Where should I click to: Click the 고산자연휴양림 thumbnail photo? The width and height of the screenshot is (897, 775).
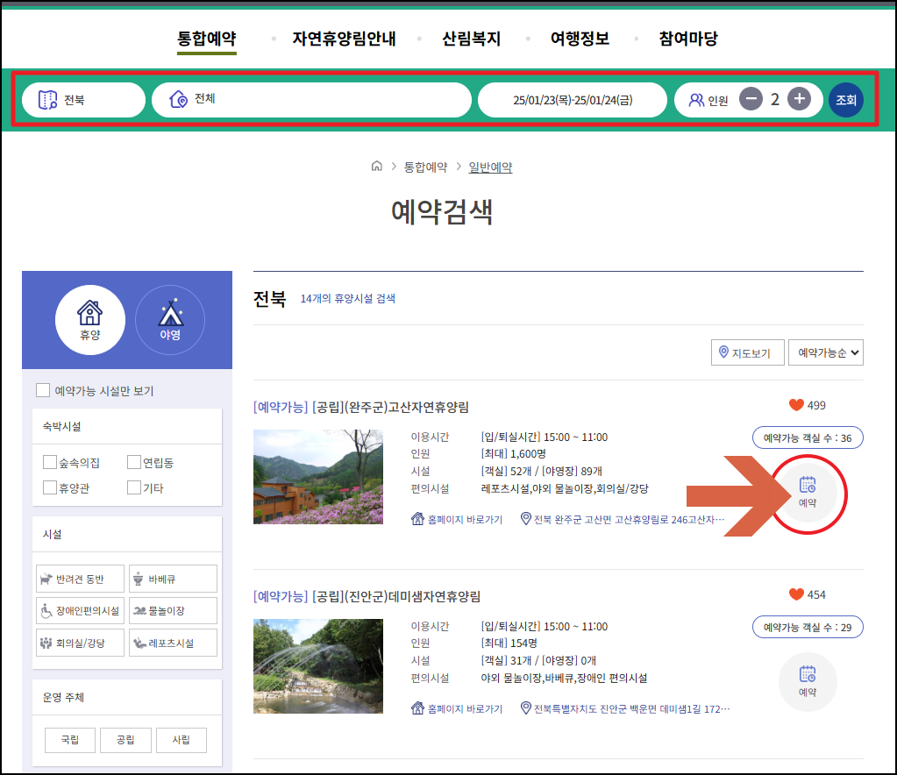coord(317,480)
